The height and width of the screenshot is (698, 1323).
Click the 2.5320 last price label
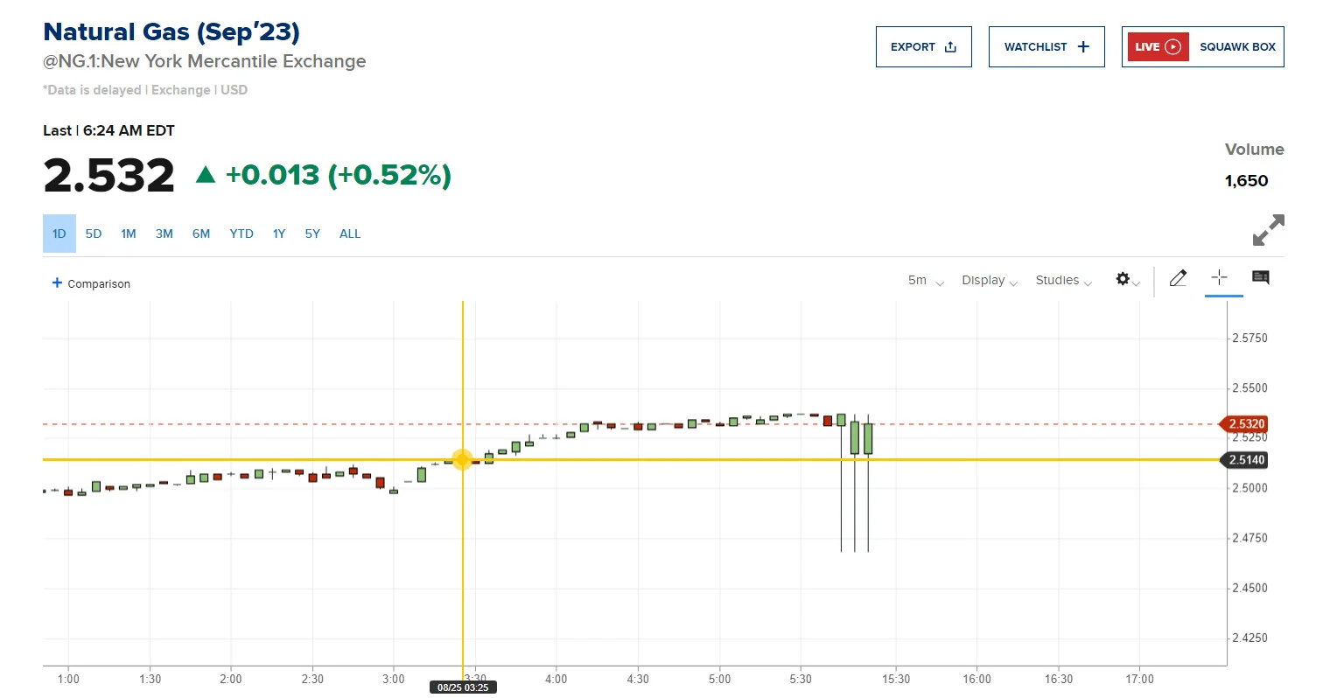click(x=1243, y=424)
